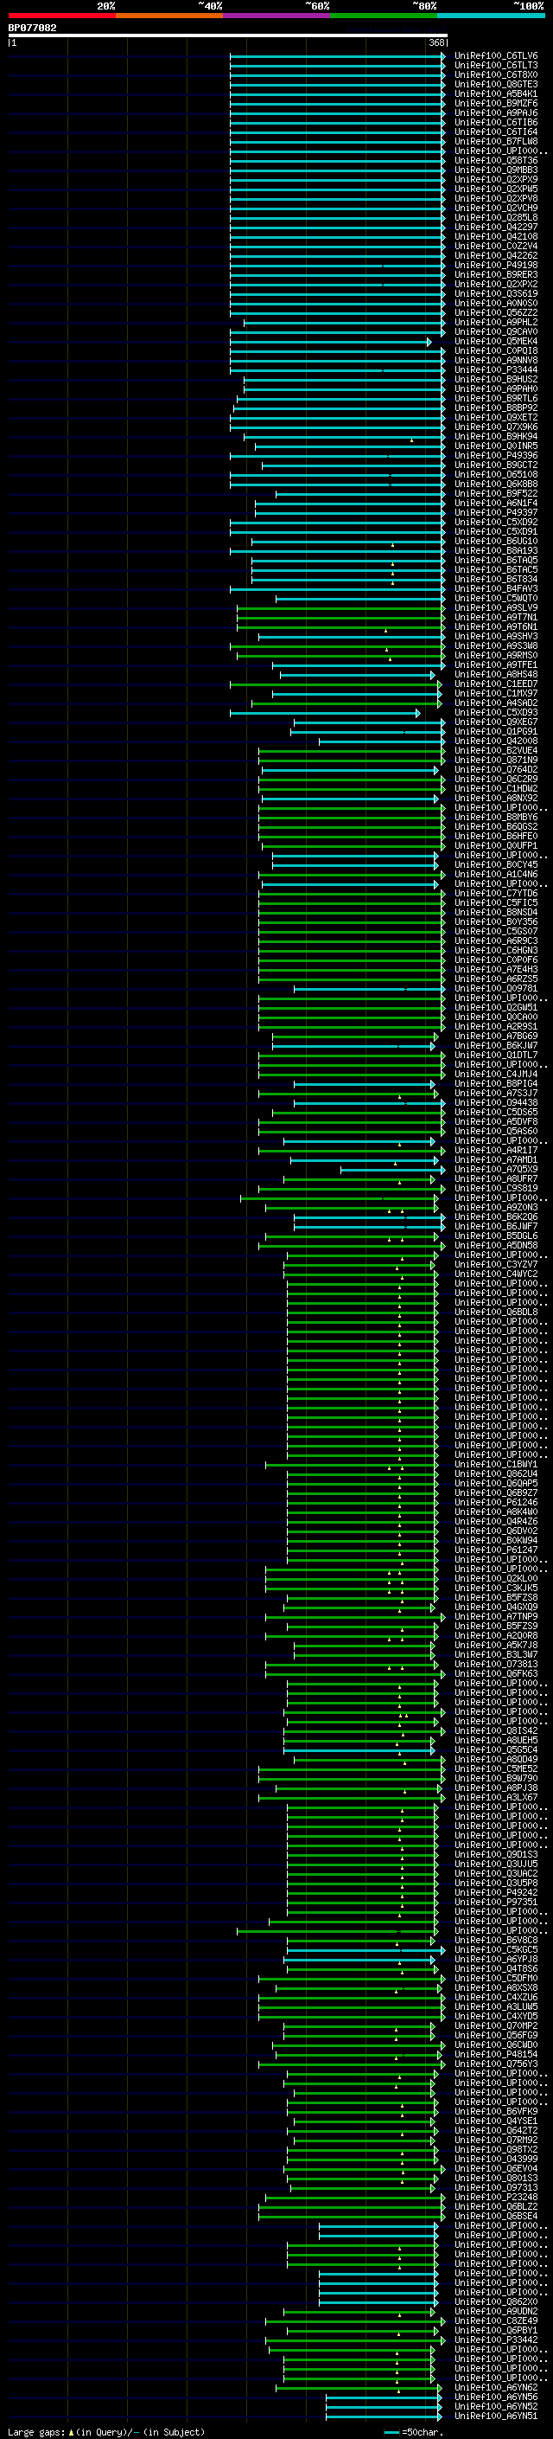Click the query end position 368
The height and width of the screenshot is (2439, 553).
436,42
